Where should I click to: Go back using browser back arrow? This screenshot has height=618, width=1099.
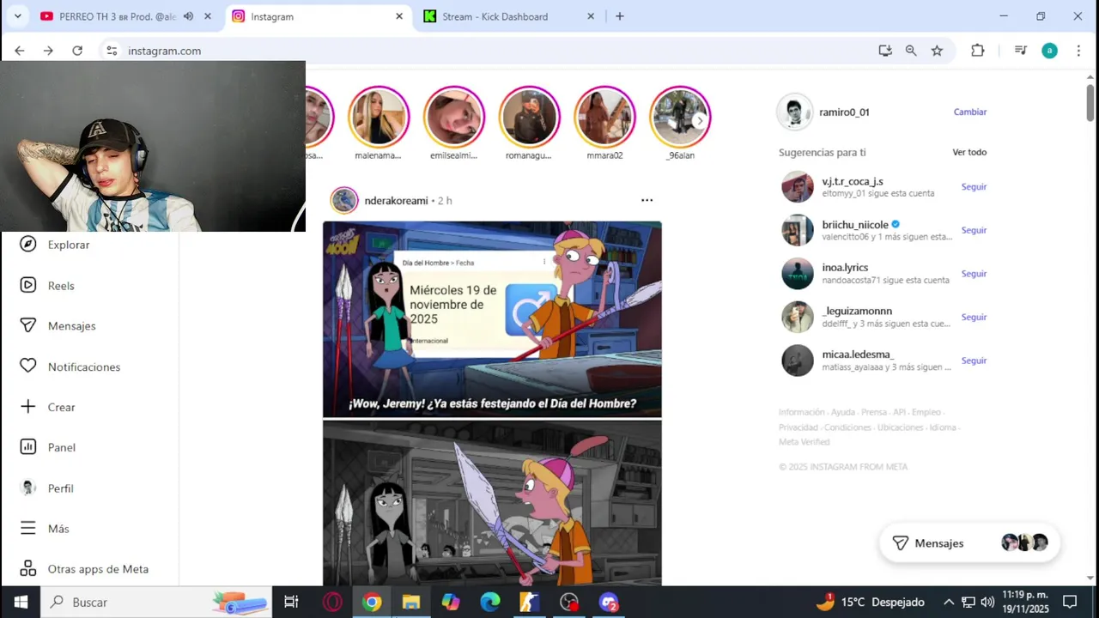[x=20, y=51]
